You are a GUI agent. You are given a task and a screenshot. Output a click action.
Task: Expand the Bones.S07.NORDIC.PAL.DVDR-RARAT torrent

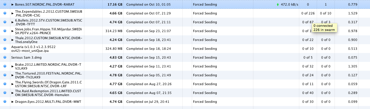(x=12, y=5)
